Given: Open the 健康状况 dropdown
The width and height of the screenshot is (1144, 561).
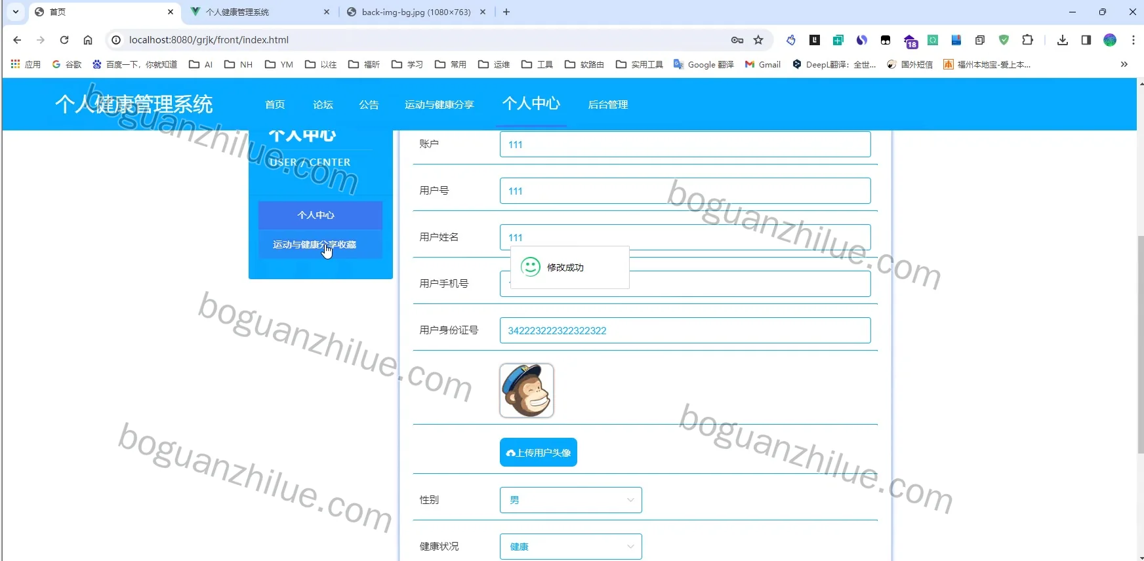Looking at the screenshot, I should point(571,547).
